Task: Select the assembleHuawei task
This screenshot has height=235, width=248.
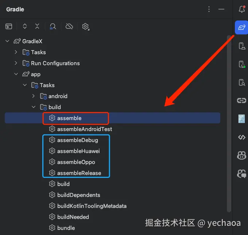Action: (78, 151)
